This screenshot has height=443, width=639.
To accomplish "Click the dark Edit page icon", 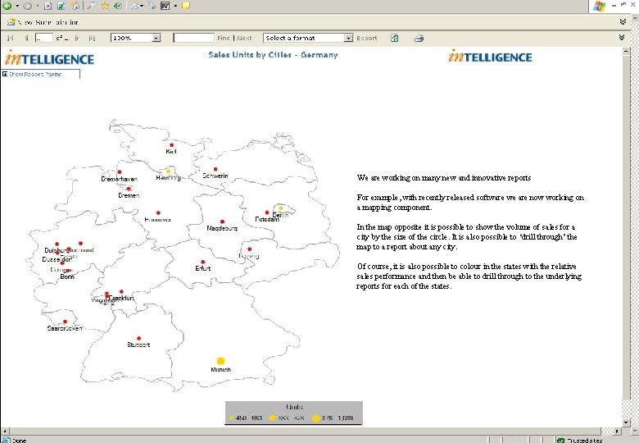I will coord(165,6).
